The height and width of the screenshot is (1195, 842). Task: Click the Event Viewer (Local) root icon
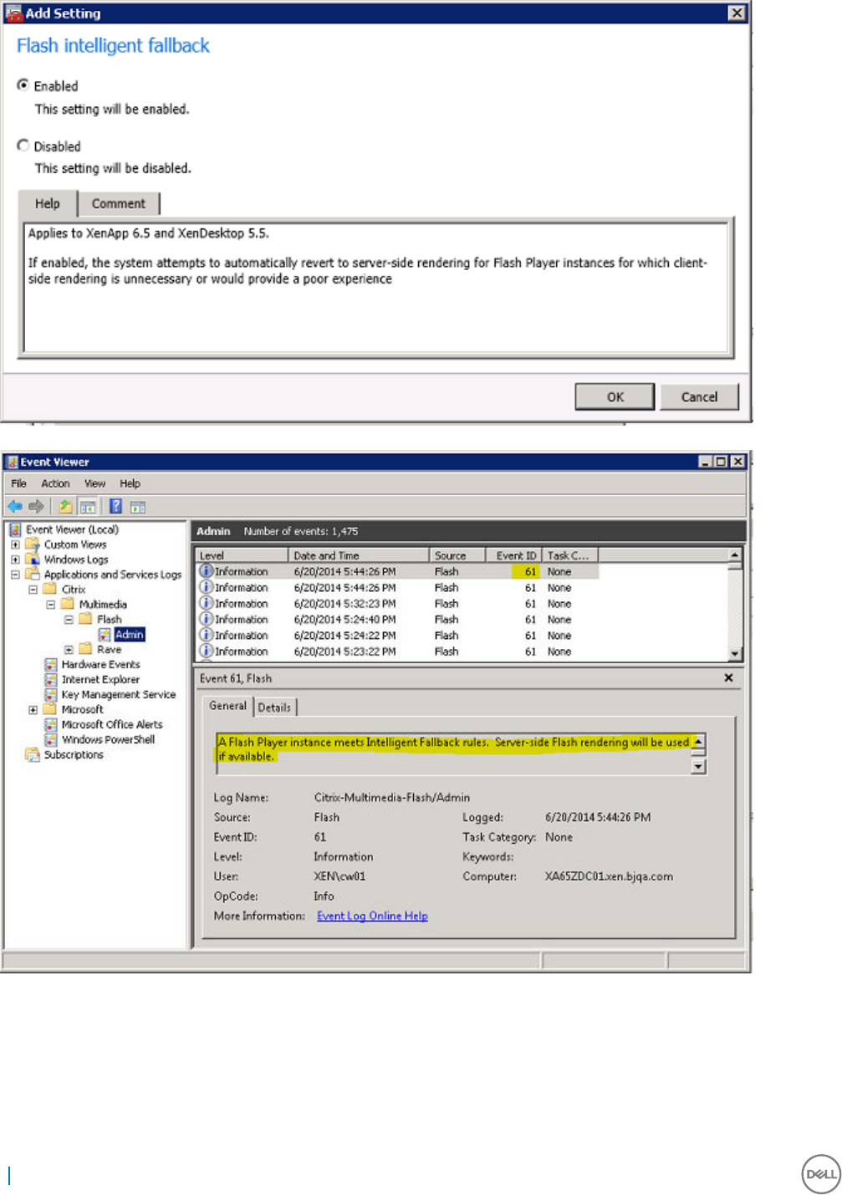pos(15,529)
